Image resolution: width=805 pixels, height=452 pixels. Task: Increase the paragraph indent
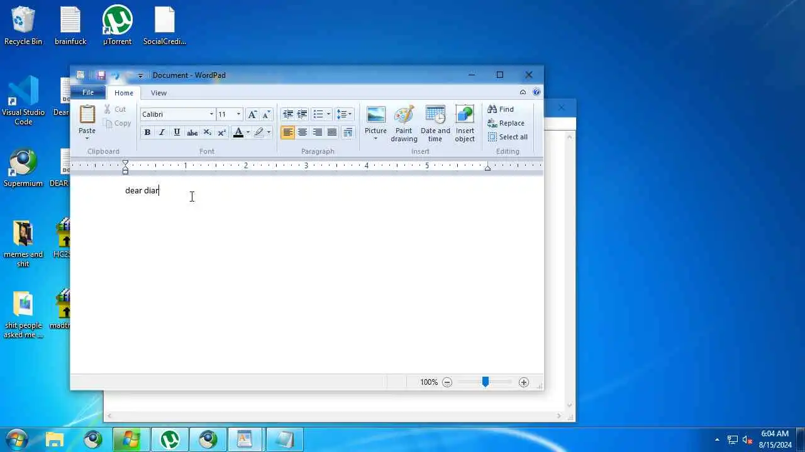point(303,114)
